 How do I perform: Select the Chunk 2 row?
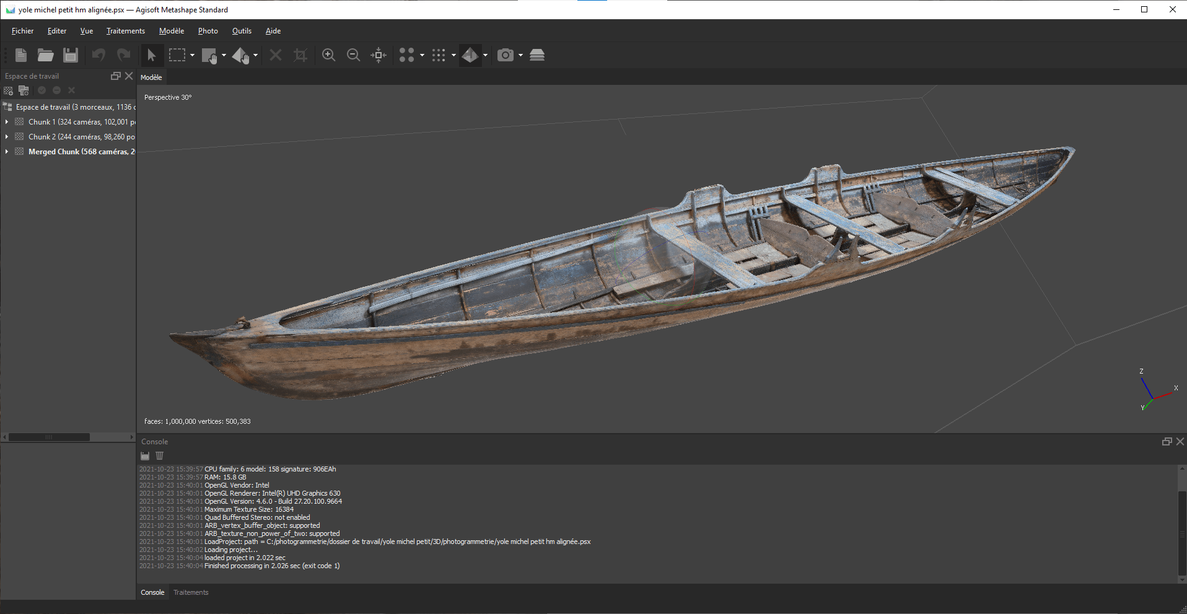68,137
